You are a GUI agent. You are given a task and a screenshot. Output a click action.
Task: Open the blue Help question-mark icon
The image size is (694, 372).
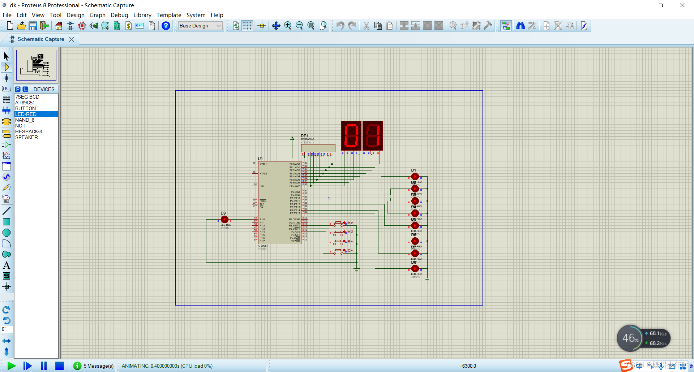(x=166, y=26)
